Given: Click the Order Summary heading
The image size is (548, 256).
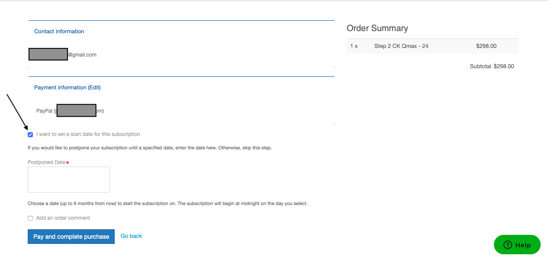Looking at the screenshot, I should coord(377,28).
